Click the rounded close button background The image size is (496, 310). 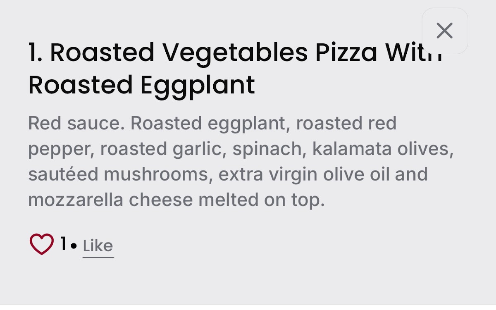445,31
